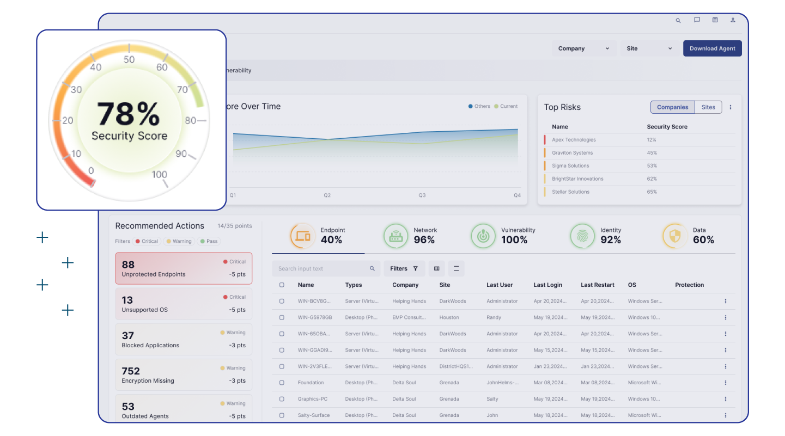Select all rows with header checkbox
Image resolution: width=785 pixels, height=436 pixels.
[282, 285]
